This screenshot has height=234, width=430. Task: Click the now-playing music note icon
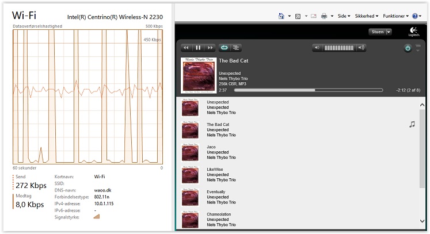pos(412,124)
